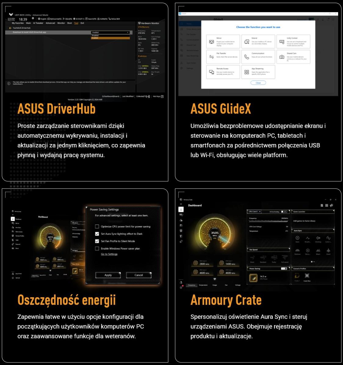This screenshot has width=343, height=365.
Task: Click the tag icon in Armoury Crate sidebar
Action: [181, 242]
